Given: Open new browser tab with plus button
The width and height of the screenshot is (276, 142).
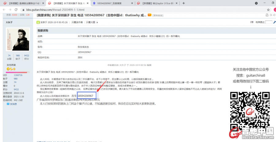Looking at the screenshot, I should click(x=183, y=3).
